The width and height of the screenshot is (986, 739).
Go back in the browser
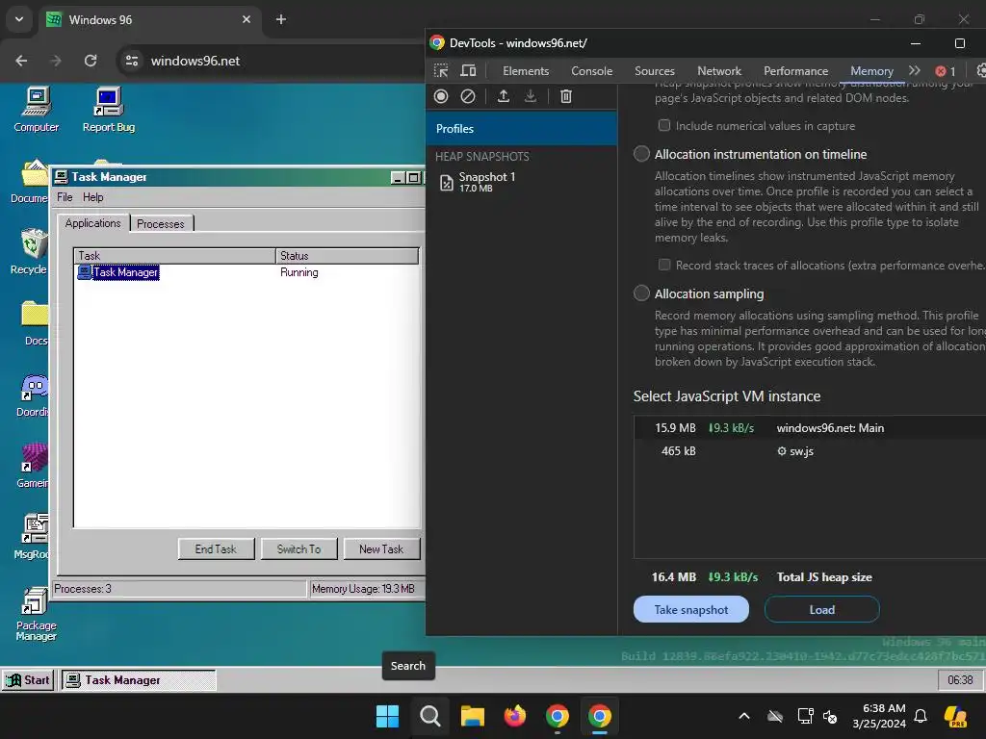21,61
